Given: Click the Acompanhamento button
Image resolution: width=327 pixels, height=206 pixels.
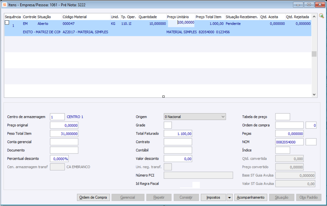Looking at the screenshot, I should [x=251, y=197].
